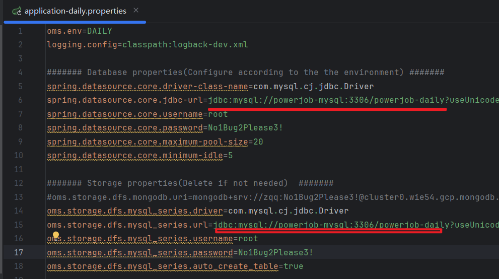Click spring.datasource.core.minimum-idle key
This screenshot has height=279, width=499.
[x=135, y=156]
